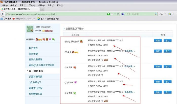Open 消息中心 link
Viewport: 177px width, 104px height.
pyautogui.click(x=49, y=31)
